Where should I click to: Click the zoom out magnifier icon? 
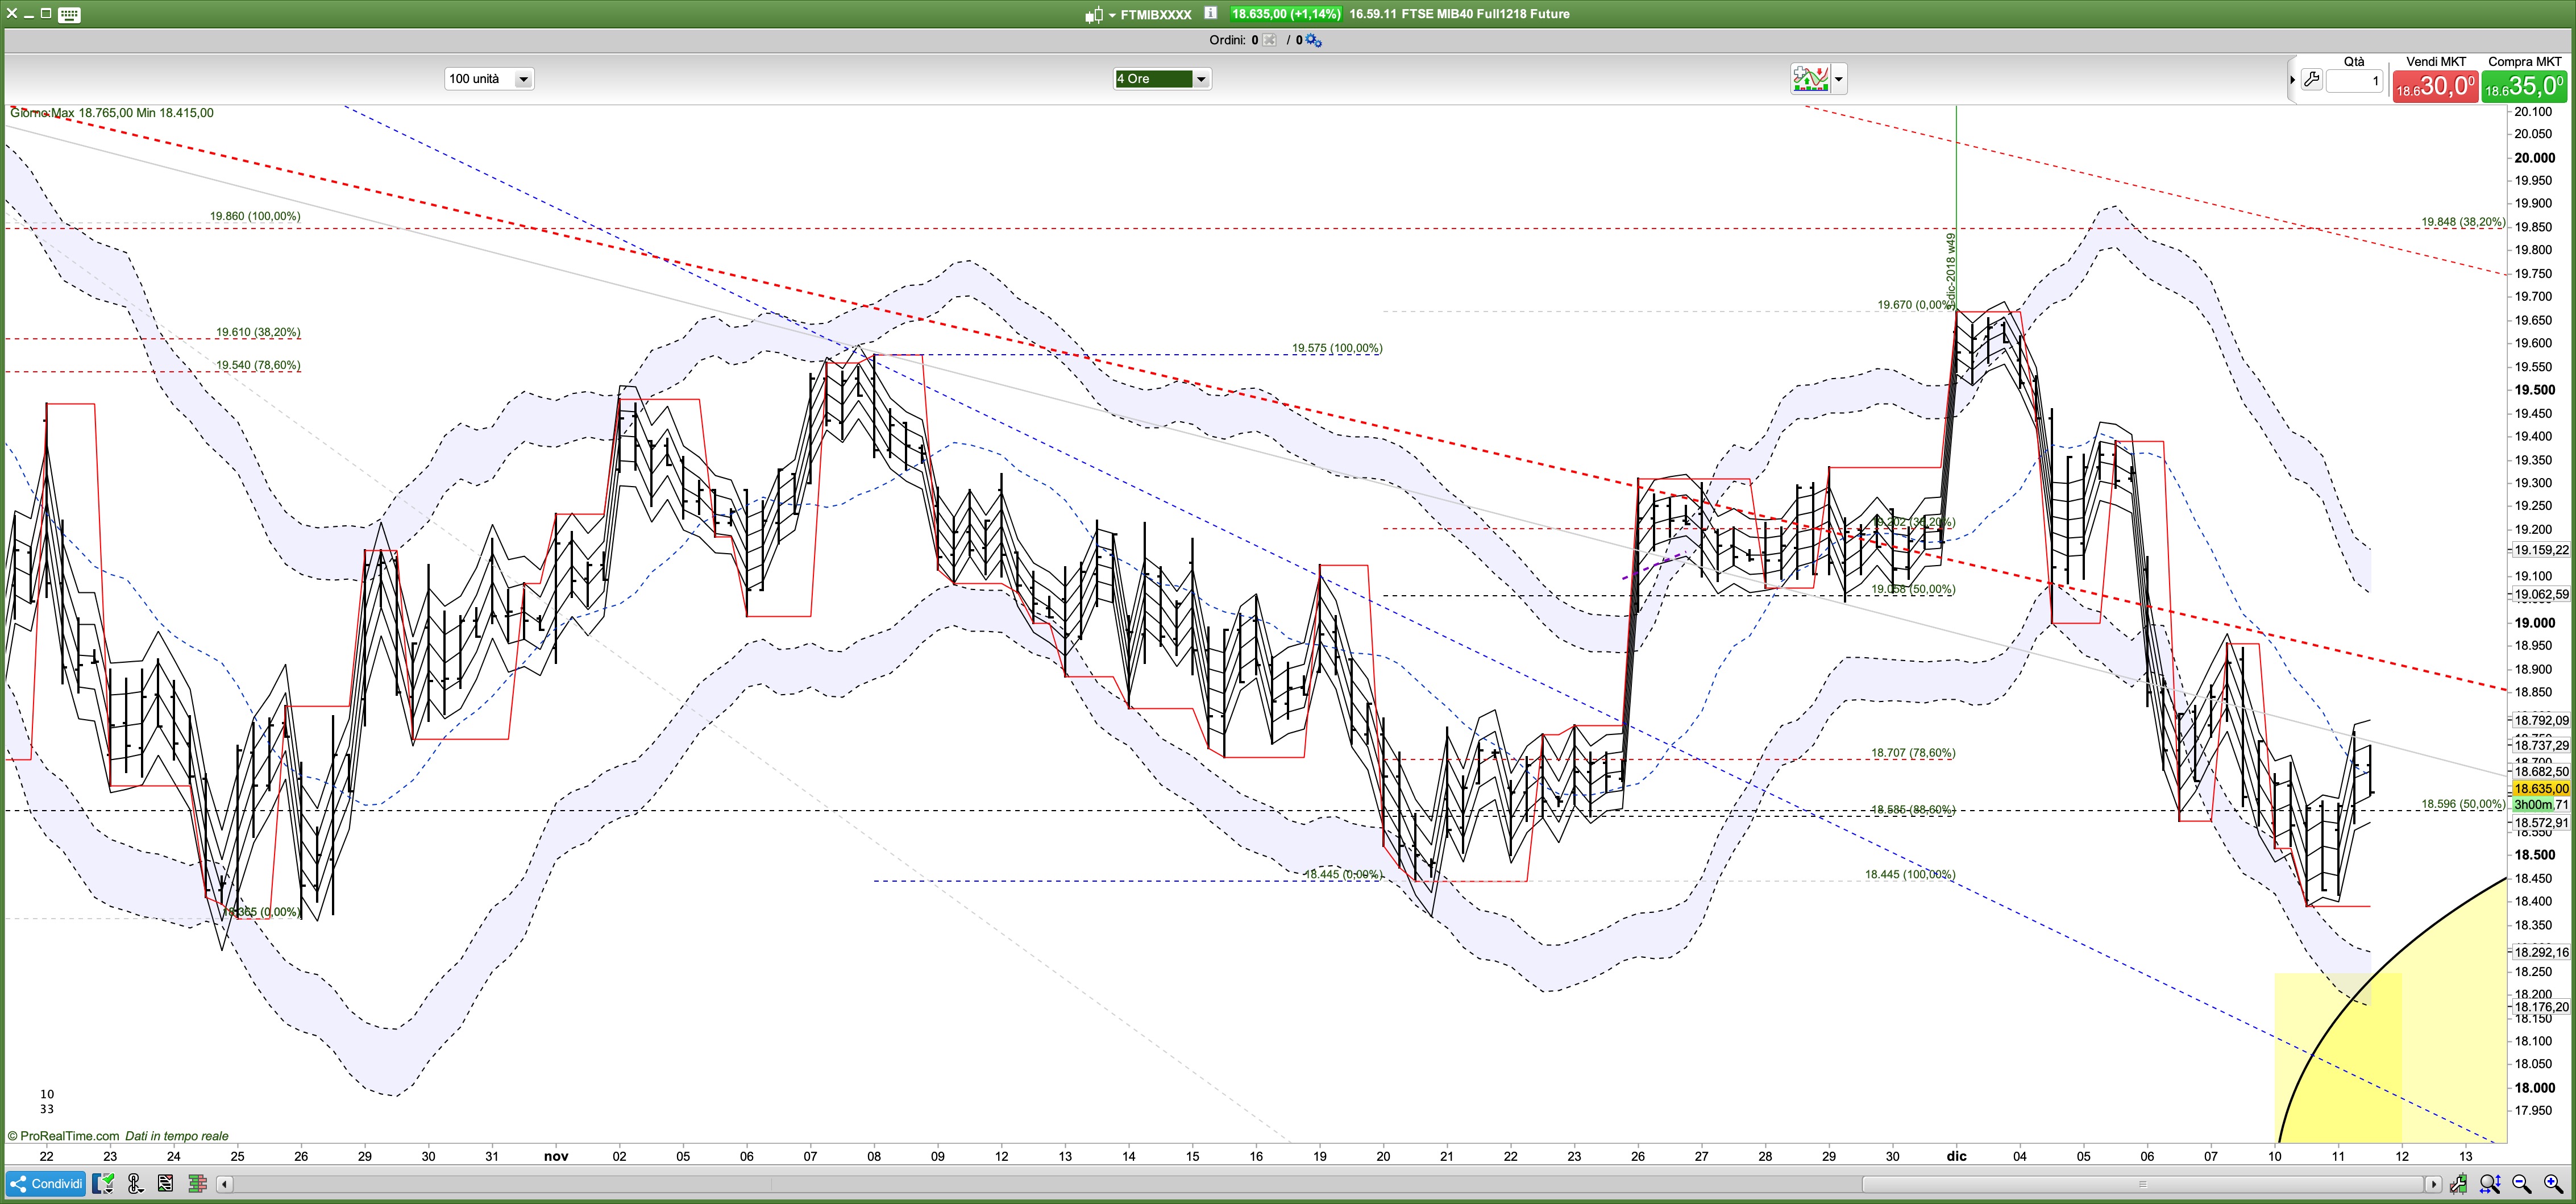[x=2522, y=1184]
